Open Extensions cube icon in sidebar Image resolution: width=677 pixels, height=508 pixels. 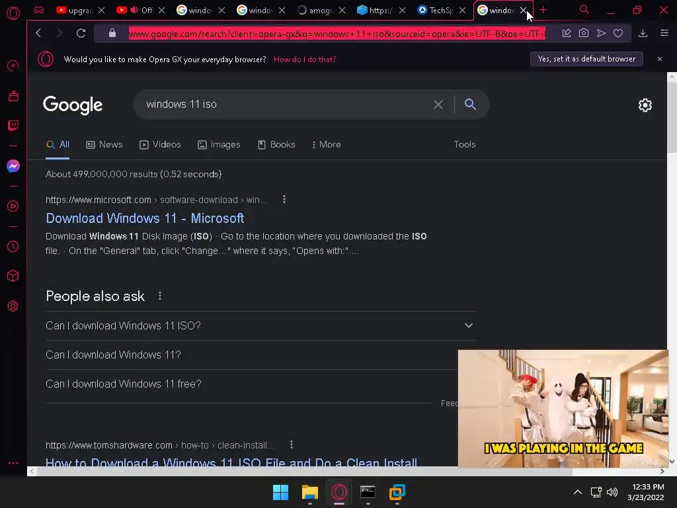(x=13, y=276)
